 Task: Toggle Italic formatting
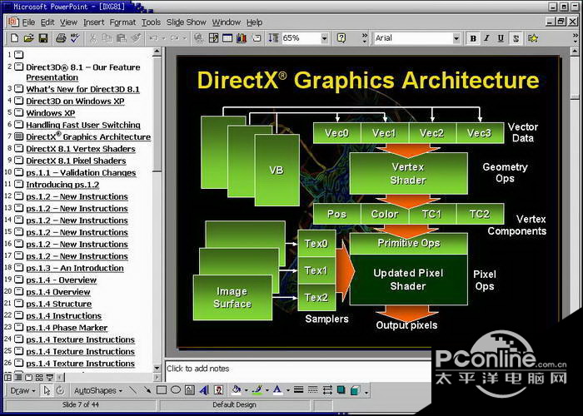point(486,38)
